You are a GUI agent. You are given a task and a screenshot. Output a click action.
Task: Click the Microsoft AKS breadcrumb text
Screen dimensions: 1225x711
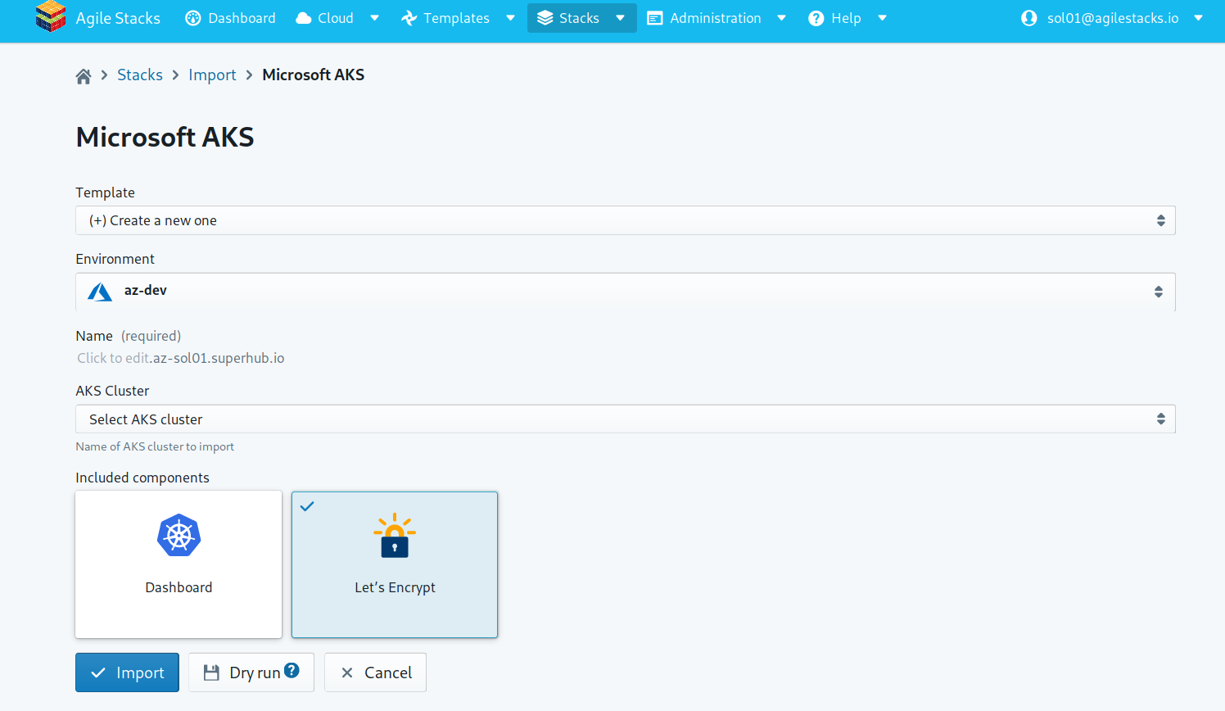click(x=314, y=75)
